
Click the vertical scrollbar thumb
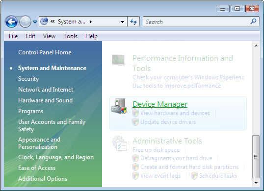point(256,157)
